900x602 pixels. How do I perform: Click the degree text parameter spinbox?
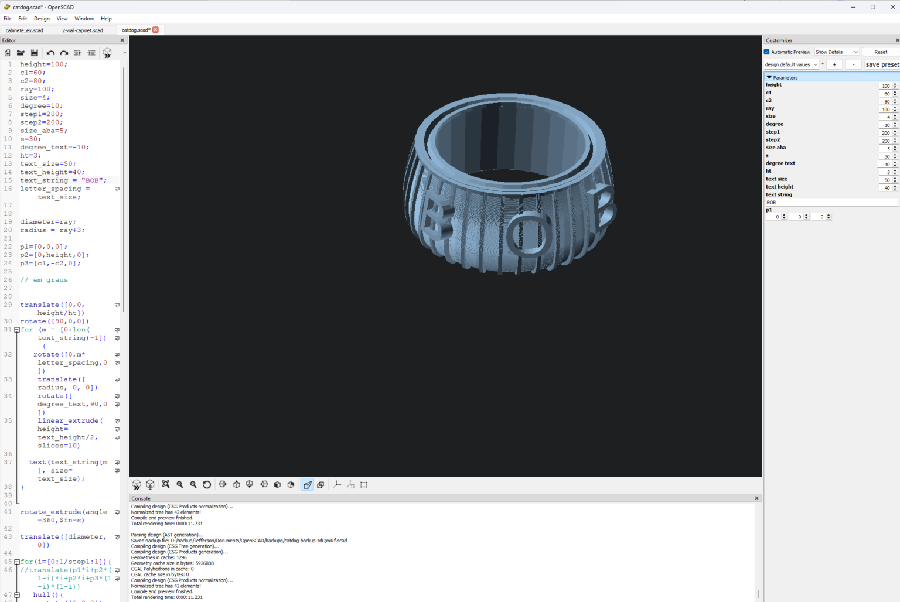click(888, 165)
